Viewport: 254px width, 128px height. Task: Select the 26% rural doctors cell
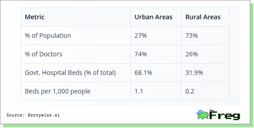pos(191,54)
